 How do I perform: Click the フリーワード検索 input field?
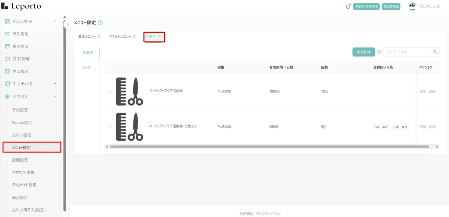pyautogui.click(x=406, y=52)
